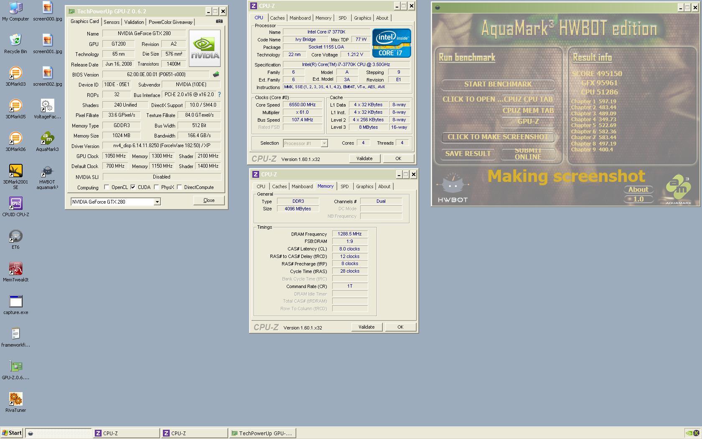This screenshot has height=439, width=702.
Task: Open About tab in top CPU-Z window
Action: click(382, 18)
